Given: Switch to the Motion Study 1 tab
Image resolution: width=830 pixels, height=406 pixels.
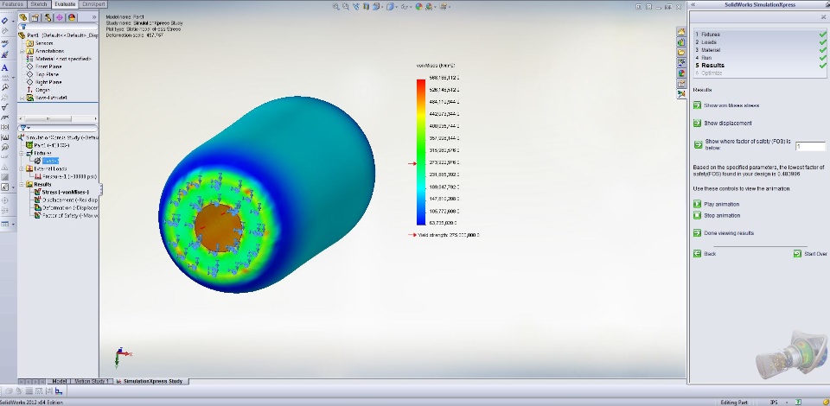Looking at the screenshot, I should (91, 381).
